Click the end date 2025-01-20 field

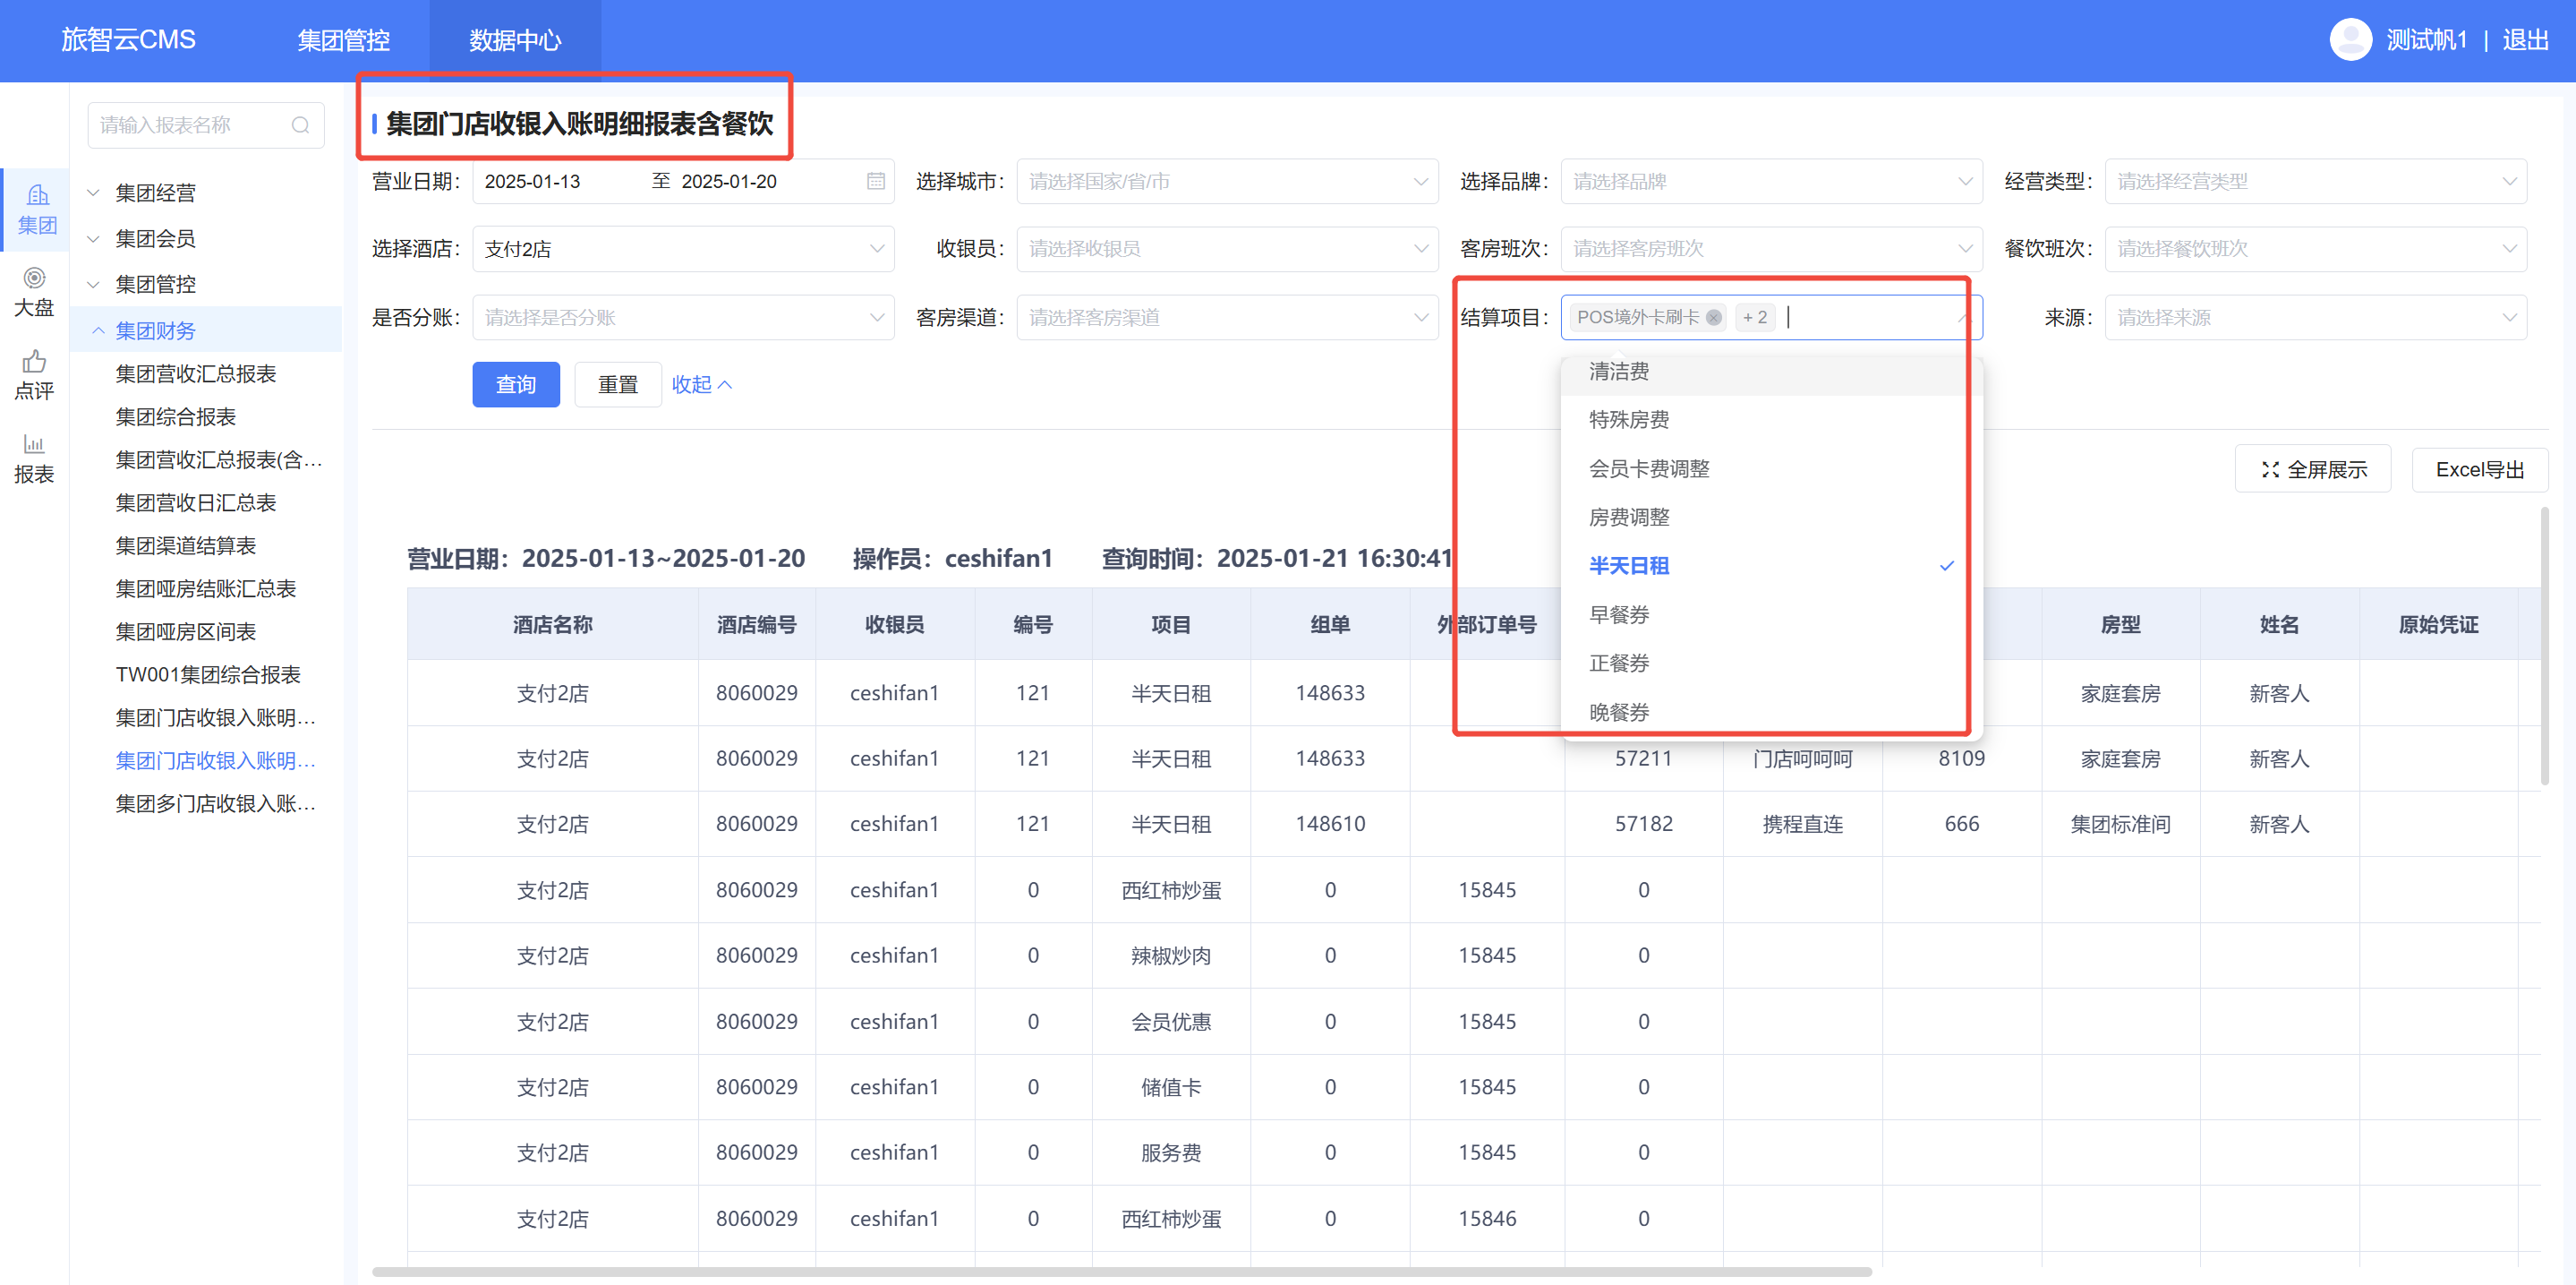[x=729, y=181]
